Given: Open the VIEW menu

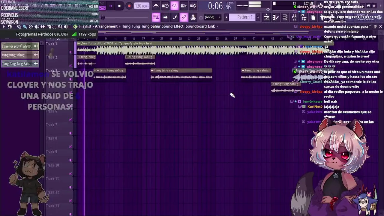Looking at the screenshot, I should tap(44, 6).
